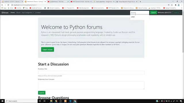Click the Welcome admin123 text
Image resolution: width=184 pixels, height=103 pixels.
[164, 13]
